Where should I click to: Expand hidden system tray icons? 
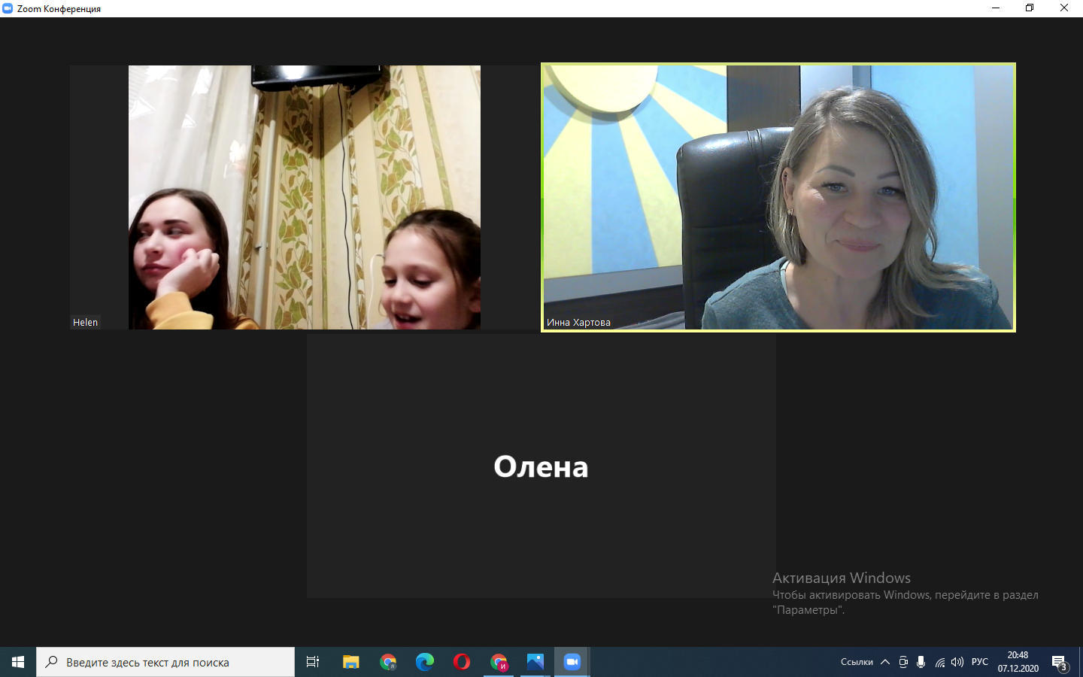[x=885, y=662]
